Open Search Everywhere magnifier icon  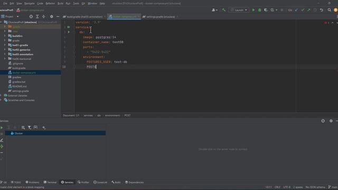(x=329, y=10)
